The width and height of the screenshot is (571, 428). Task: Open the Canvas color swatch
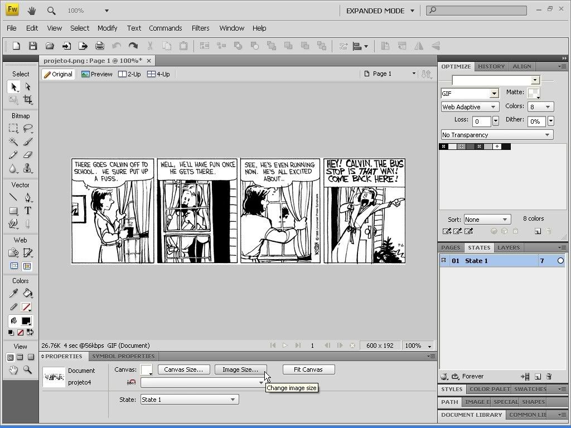pos(147,370)
